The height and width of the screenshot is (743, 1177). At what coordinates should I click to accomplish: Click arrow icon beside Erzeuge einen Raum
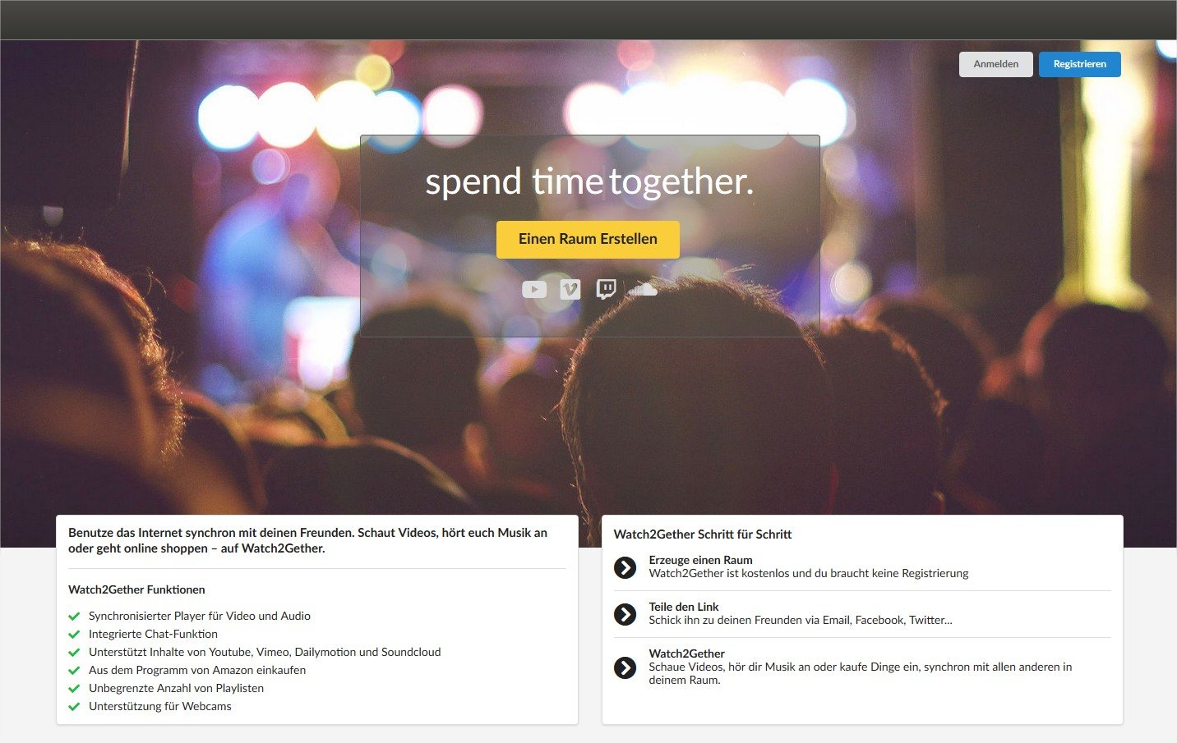pyautogui.click(x=625, y=567)
